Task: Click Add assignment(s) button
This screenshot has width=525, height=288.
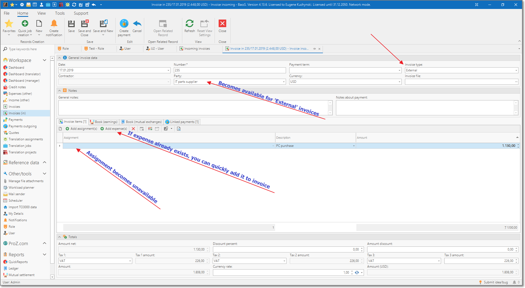Action: [81, 129]
